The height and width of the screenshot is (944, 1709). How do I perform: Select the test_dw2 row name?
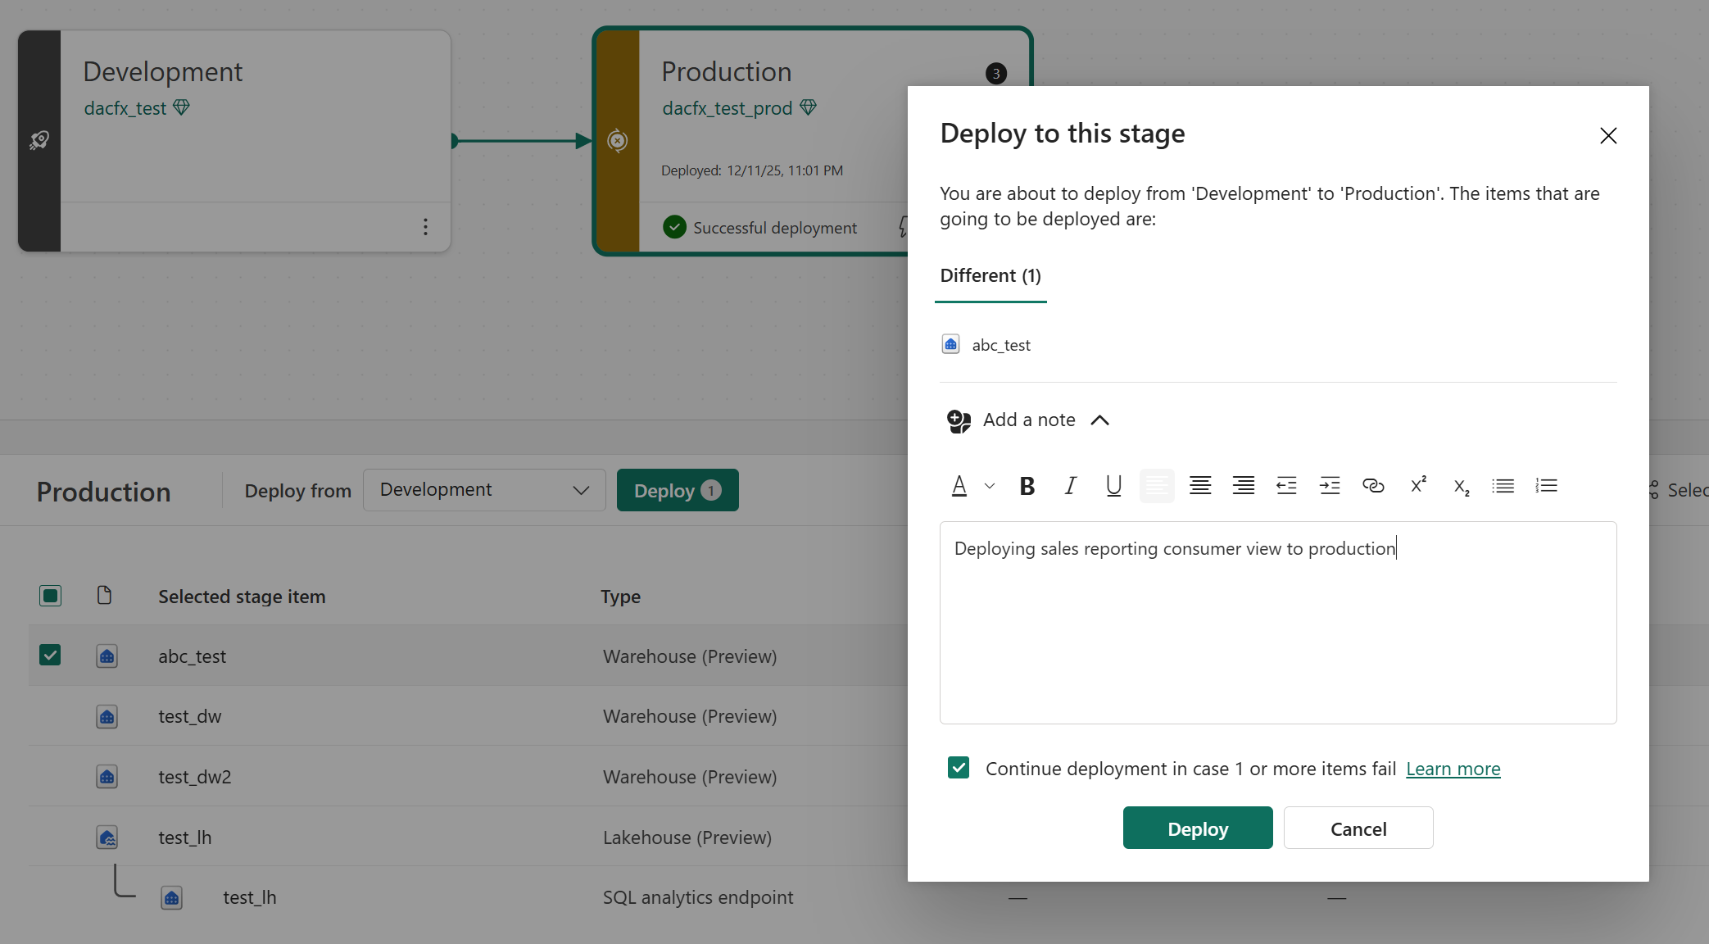tap(195, 777)
